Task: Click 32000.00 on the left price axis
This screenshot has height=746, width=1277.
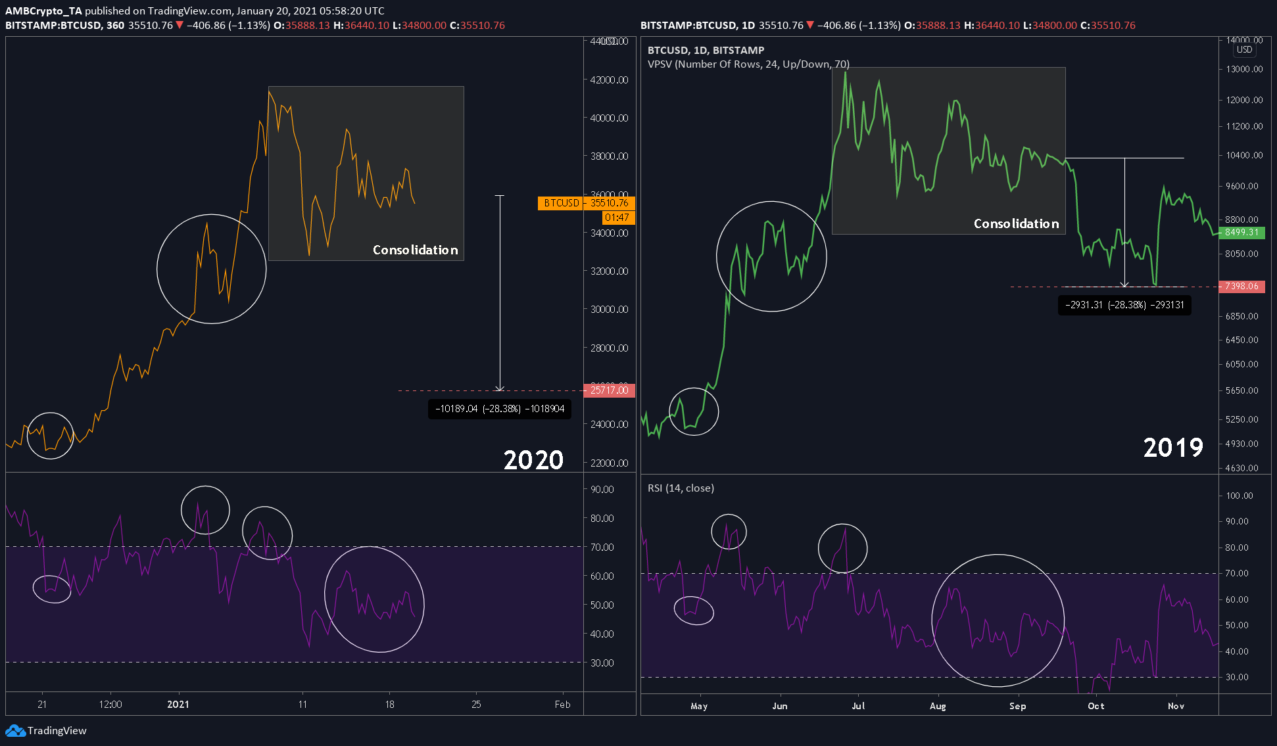Action: [610, 271]
